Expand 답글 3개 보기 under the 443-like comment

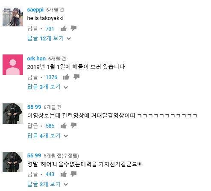click(x=47, y=184)
